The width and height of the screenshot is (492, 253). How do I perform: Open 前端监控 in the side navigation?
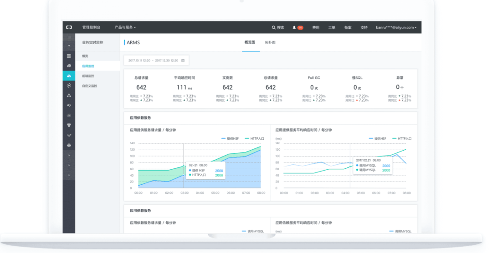(88, 76)
